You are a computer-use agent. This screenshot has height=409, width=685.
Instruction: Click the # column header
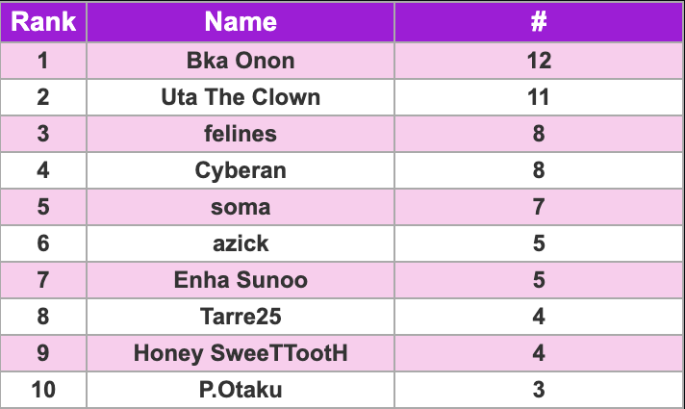click(539, 22)
